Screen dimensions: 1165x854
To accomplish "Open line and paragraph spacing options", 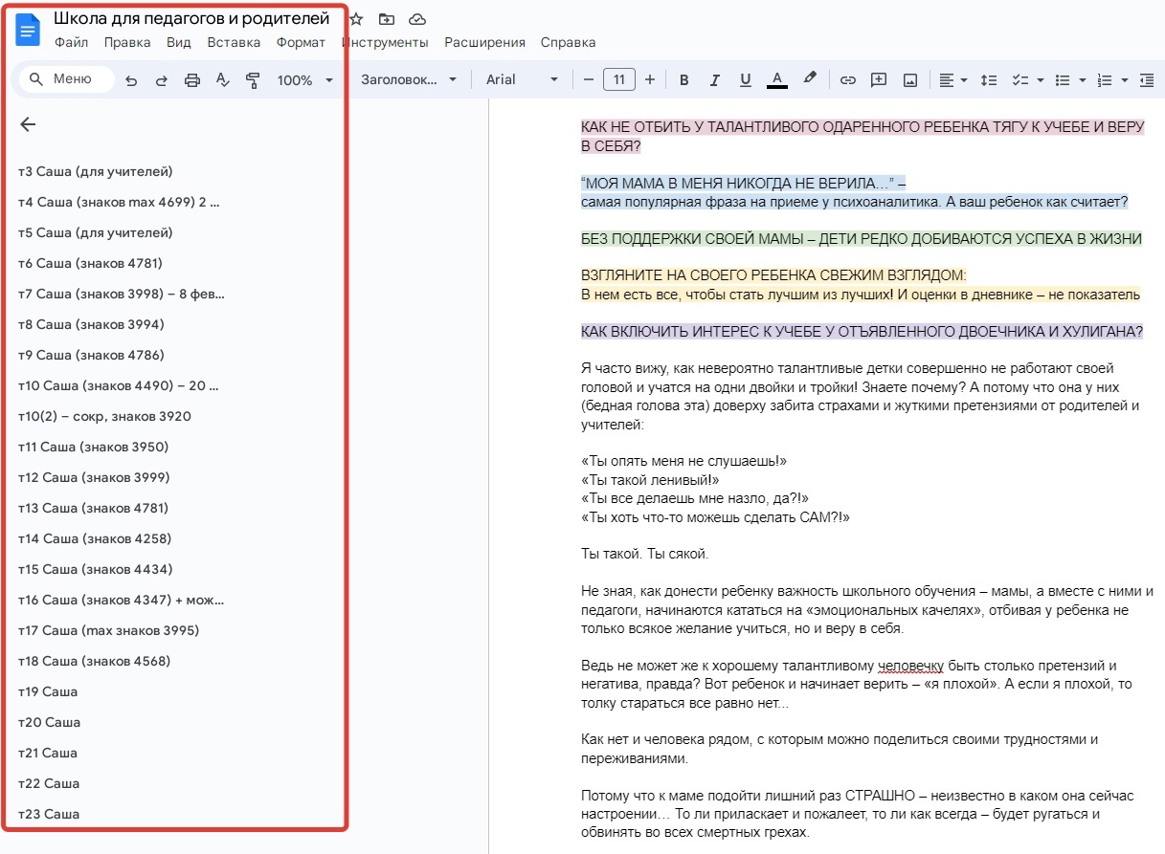I will 990,80.
